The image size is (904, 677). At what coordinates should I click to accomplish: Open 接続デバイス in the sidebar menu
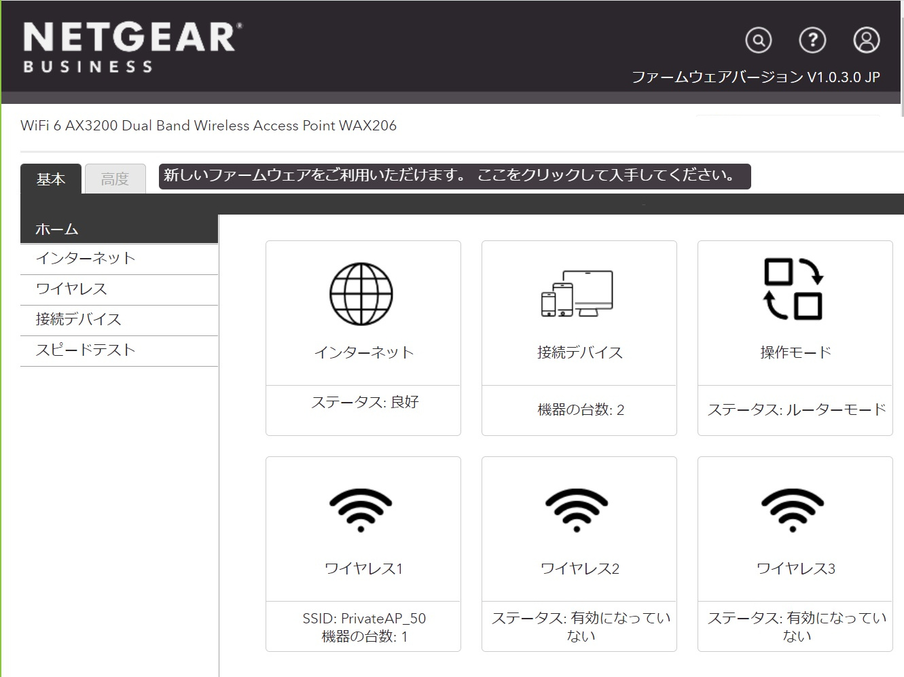pos(119,321)
